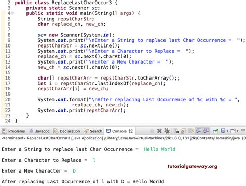
Task: Click the console input character 'l'
Action: coord(94,160)
